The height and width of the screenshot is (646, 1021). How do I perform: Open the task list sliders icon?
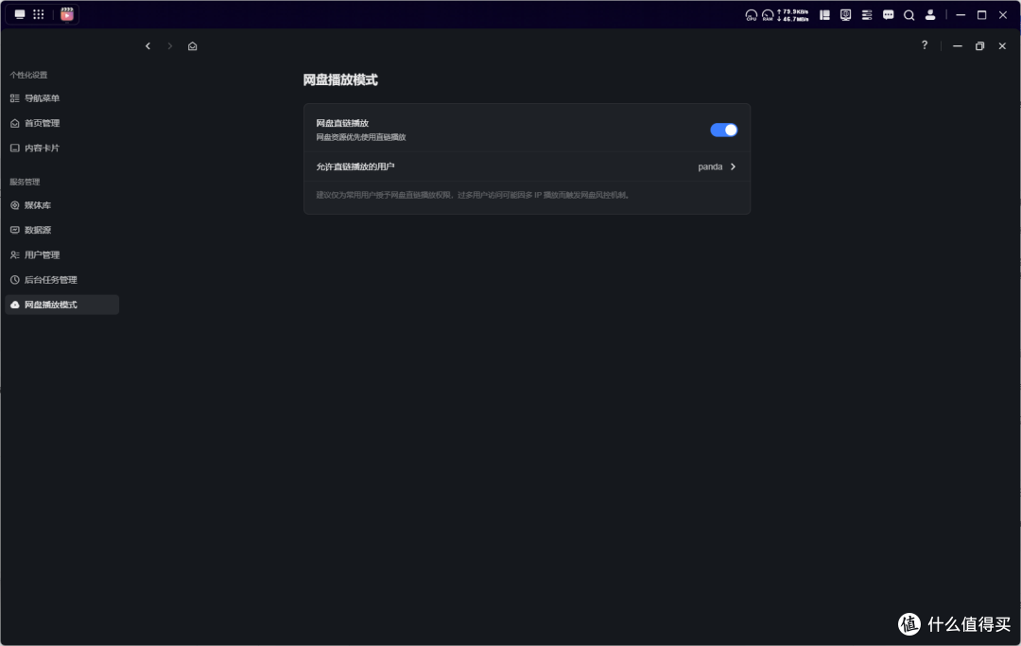coord(867,15)
